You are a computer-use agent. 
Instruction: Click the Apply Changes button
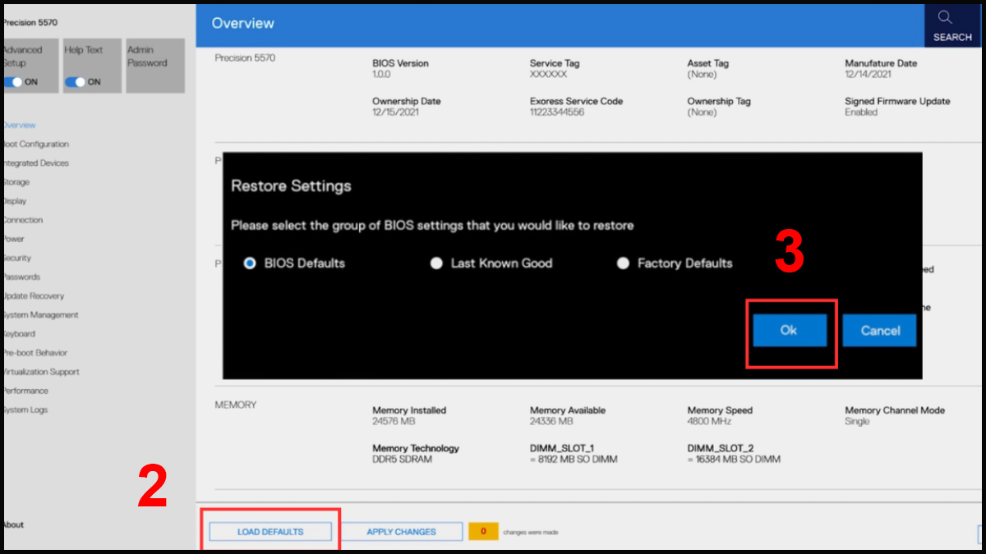(x=402, y=532)
